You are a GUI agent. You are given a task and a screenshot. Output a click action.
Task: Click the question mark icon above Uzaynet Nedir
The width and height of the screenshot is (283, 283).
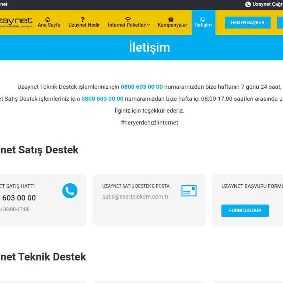tap(83, 19)
